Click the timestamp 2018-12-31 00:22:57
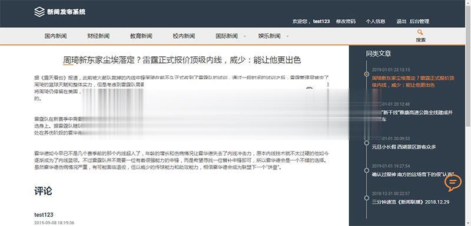 coord(391,194)
